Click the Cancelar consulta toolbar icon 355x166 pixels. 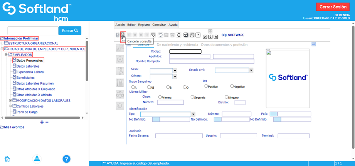pos(123,35)
